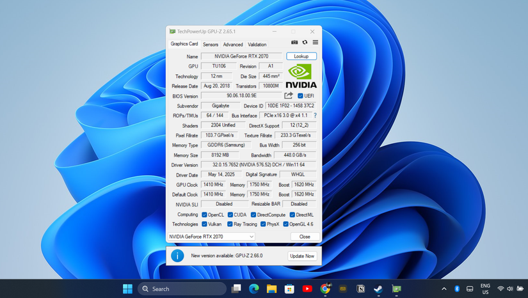The width and height of the screenshot is (528, 298).
Task: Click the screenshot camera icon in GPU-Z
Action: tap(294, 43)
